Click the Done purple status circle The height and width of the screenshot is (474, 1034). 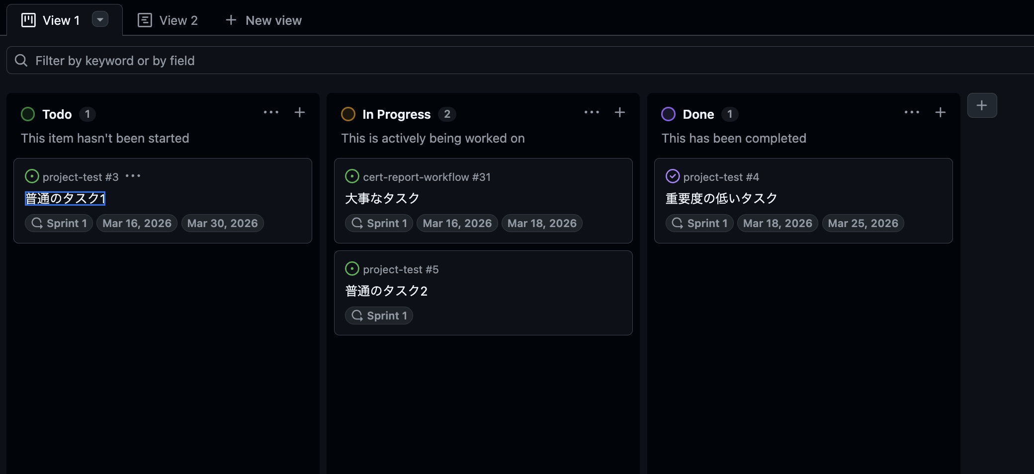pos(668,114)
